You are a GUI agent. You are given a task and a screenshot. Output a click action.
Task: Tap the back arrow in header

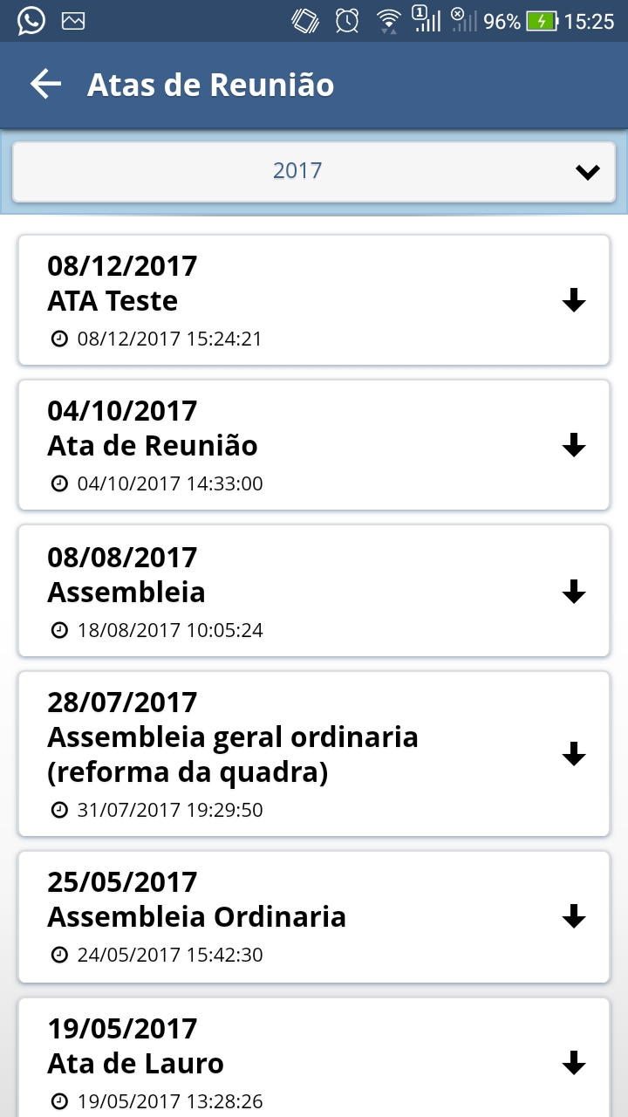45,85
